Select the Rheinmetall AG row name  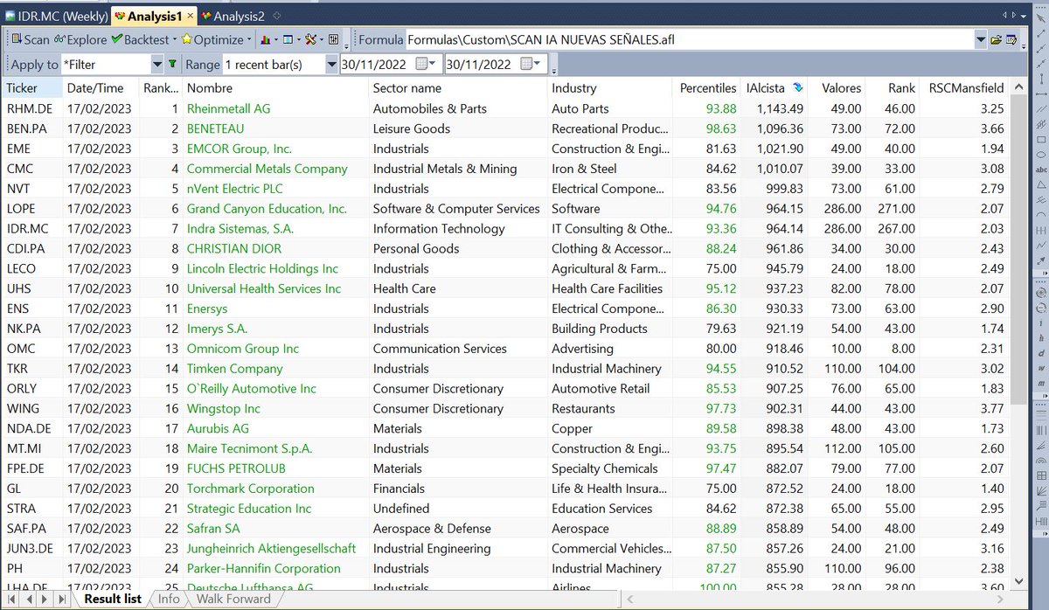pyautogui.click(x=230, y=108)
